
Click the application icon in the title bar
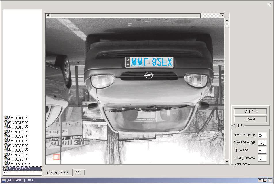coord(4,180)
